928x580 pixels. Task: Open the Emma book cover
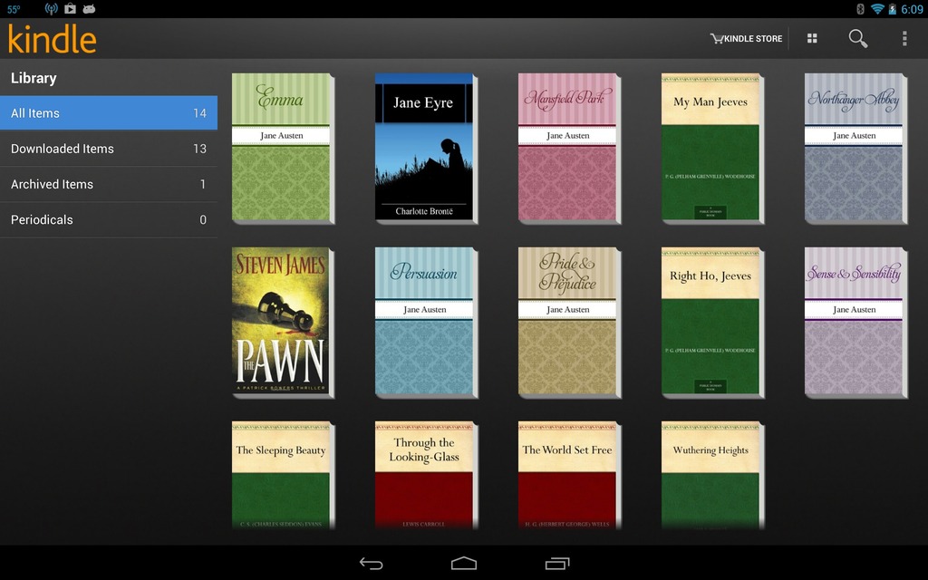point(282,148)
